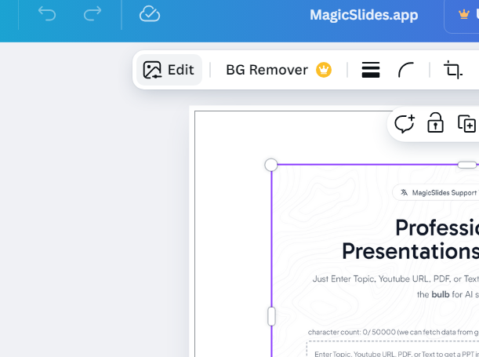Click the gold crown premium badge
This screenshot has width=479, height=357.
(324, 70)
